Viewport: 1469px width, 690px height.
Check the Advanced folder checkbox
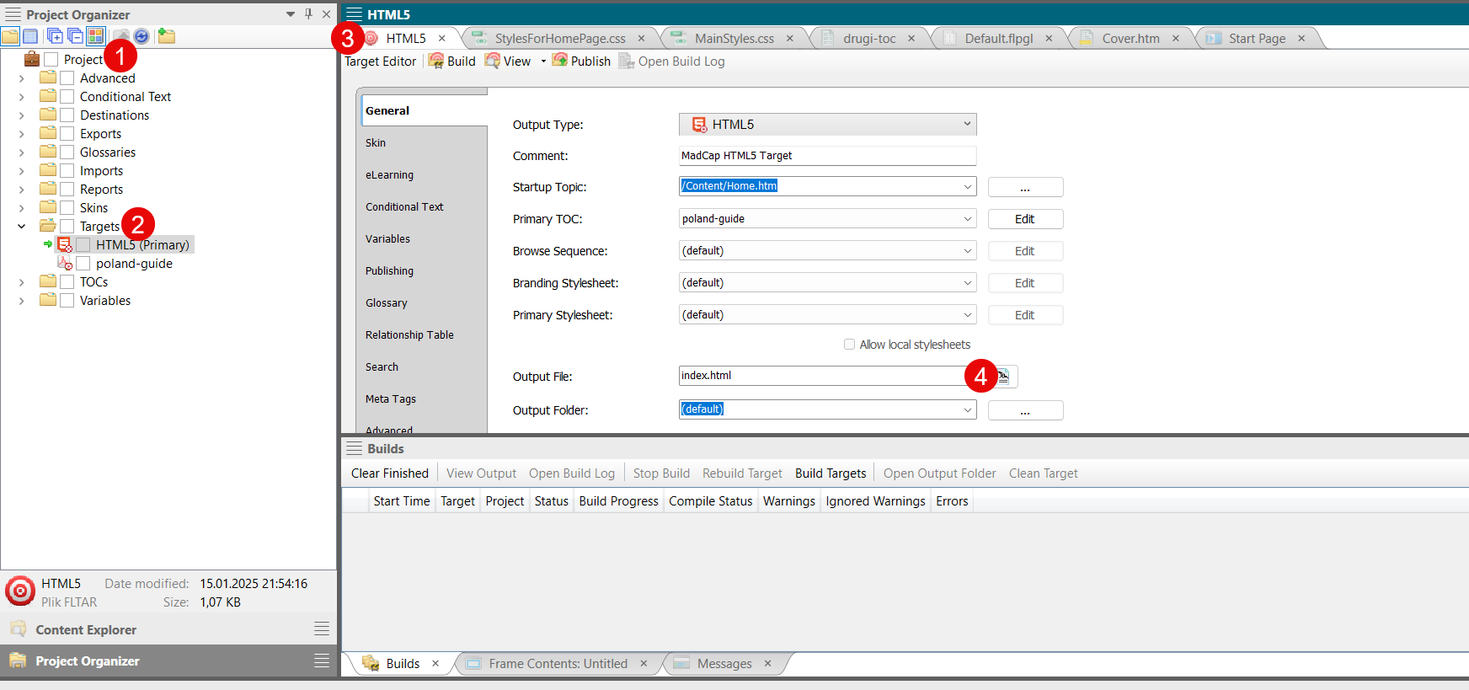tap(67, 78)
